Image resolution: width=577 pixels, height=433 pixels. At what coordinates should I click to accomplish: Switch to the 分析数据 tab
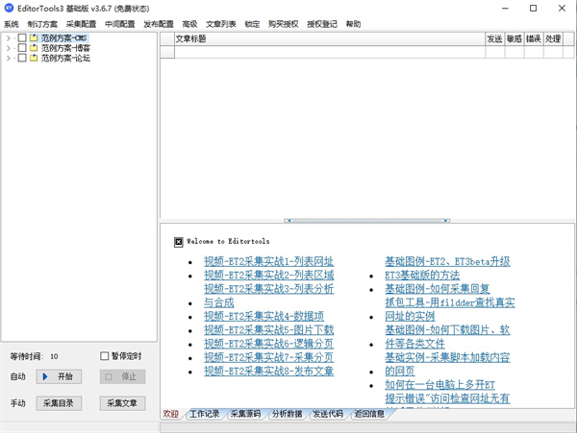[288, 414]
